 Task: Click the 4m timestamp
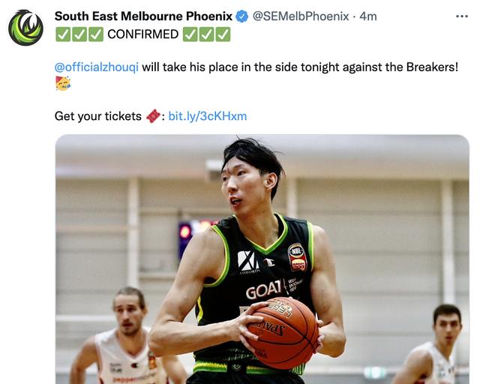(x=368, y=16)
